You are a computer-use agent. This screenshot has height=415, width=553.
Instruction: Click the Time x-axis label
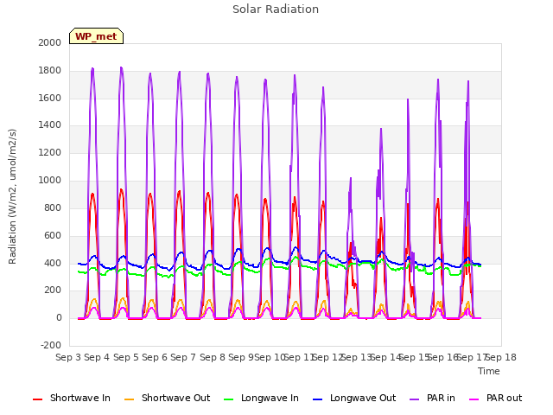[489, 371]
